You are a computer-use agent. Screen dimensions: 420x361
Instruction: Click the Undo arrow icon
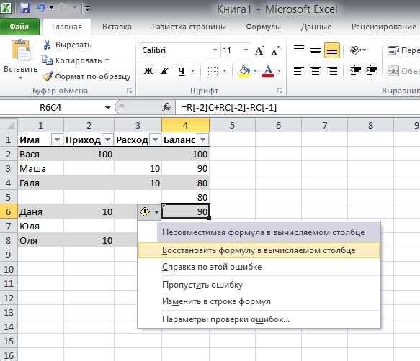pyautogui.click(x=41, y=8)
